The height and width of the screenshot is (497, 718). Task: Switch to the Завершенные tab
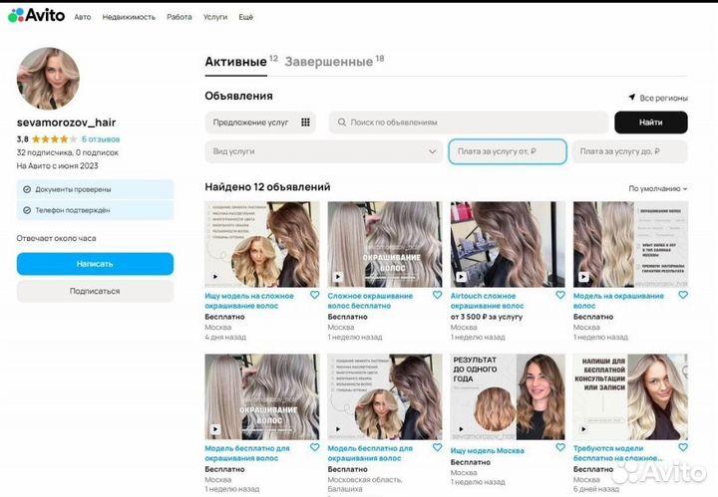tap(329, 62)
